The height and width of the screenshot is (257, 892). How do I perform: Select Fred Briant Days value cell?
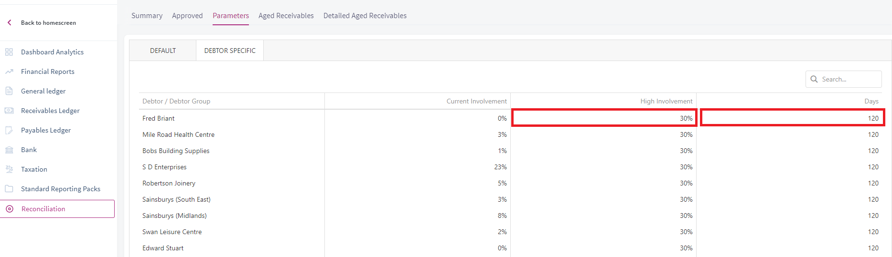(793, 118)
